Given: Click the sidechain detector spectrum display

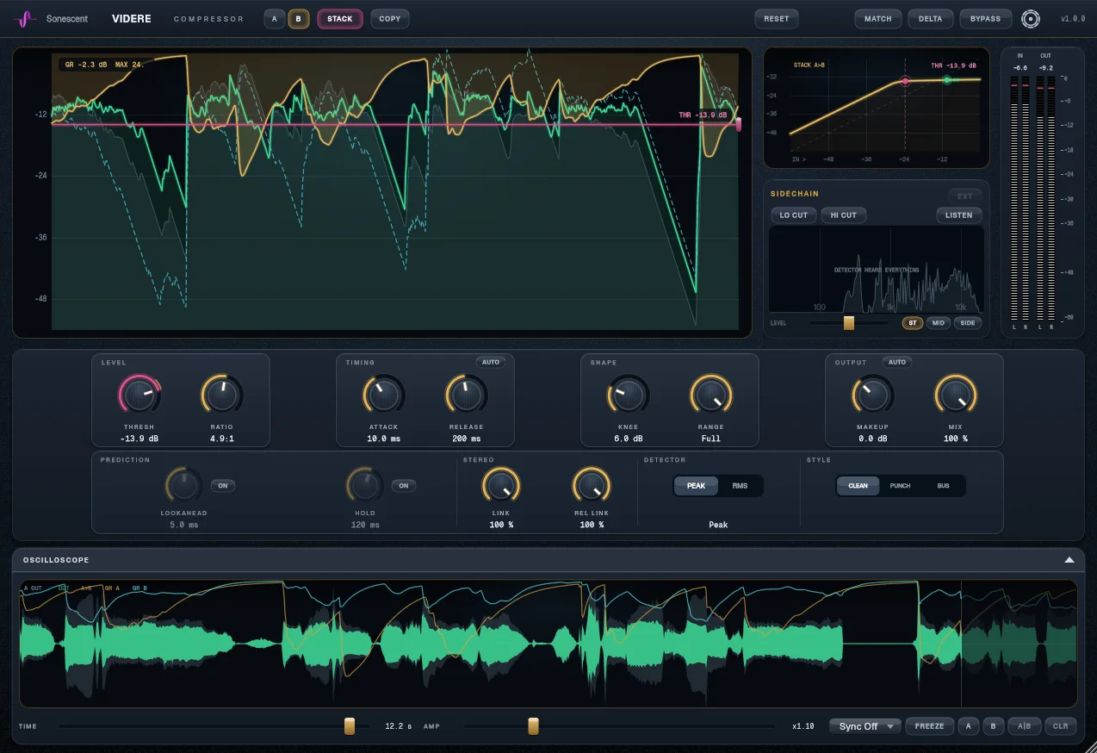Looking at the screenshot, I should click(x=876, y=269).
